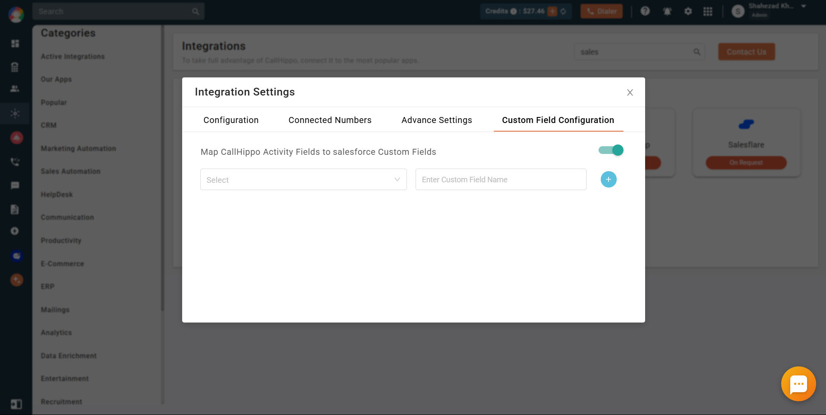Select the Custom Field Configuration tab
The image size is (826, 415).
pyautogui.click(x=558, y=120)
